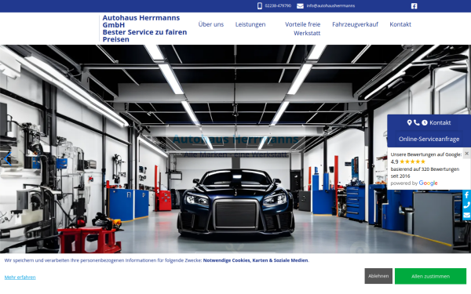Click the 4.9 star rating
This screenshot has height=294, width=471.
click(x=408, y=162)
